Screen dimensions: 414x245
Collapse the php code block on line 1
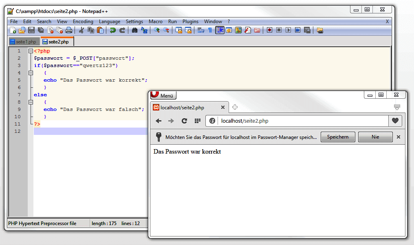[31, 51]
